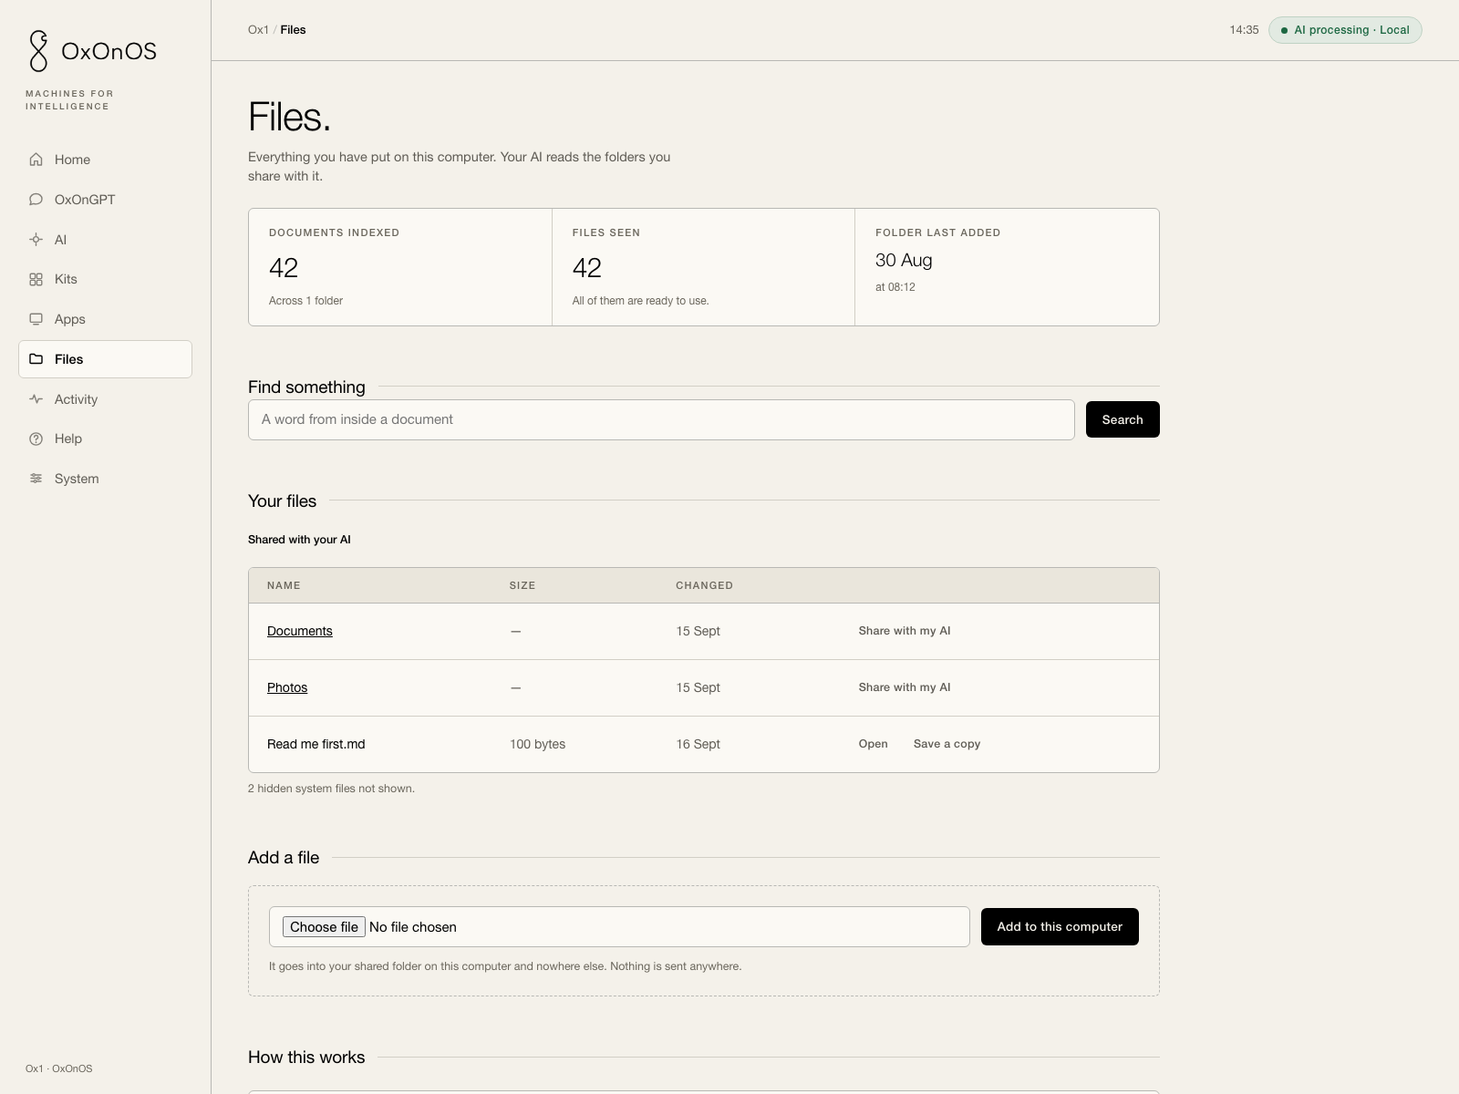Click the AI processing Local status badge
This screenshot has width=1459, height=1094.
(1345, 30)
